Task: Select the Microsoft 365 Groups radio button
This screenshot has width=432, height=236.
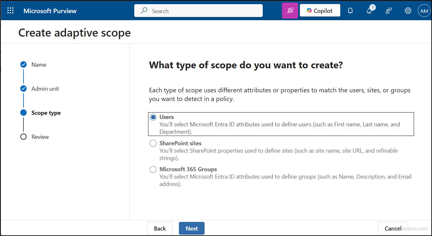Action: tap(153, 169)
